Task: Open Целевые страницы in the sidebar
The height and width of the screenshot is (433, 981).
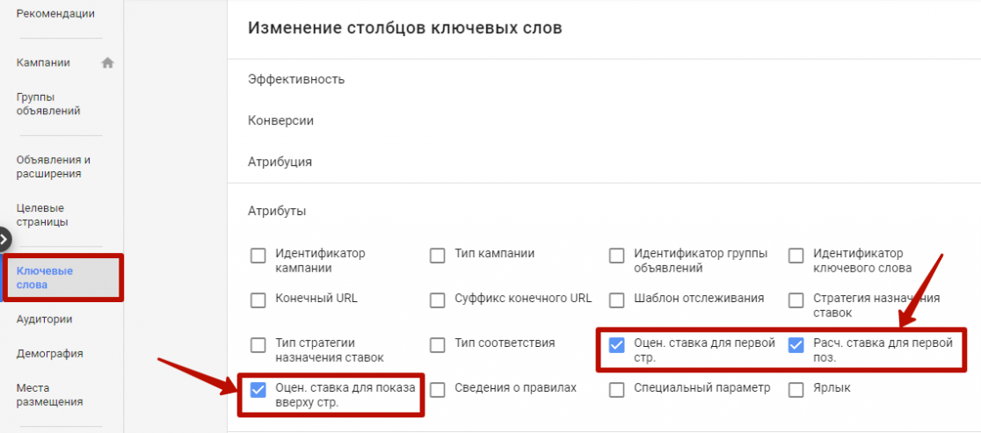Action: (42, 215)
